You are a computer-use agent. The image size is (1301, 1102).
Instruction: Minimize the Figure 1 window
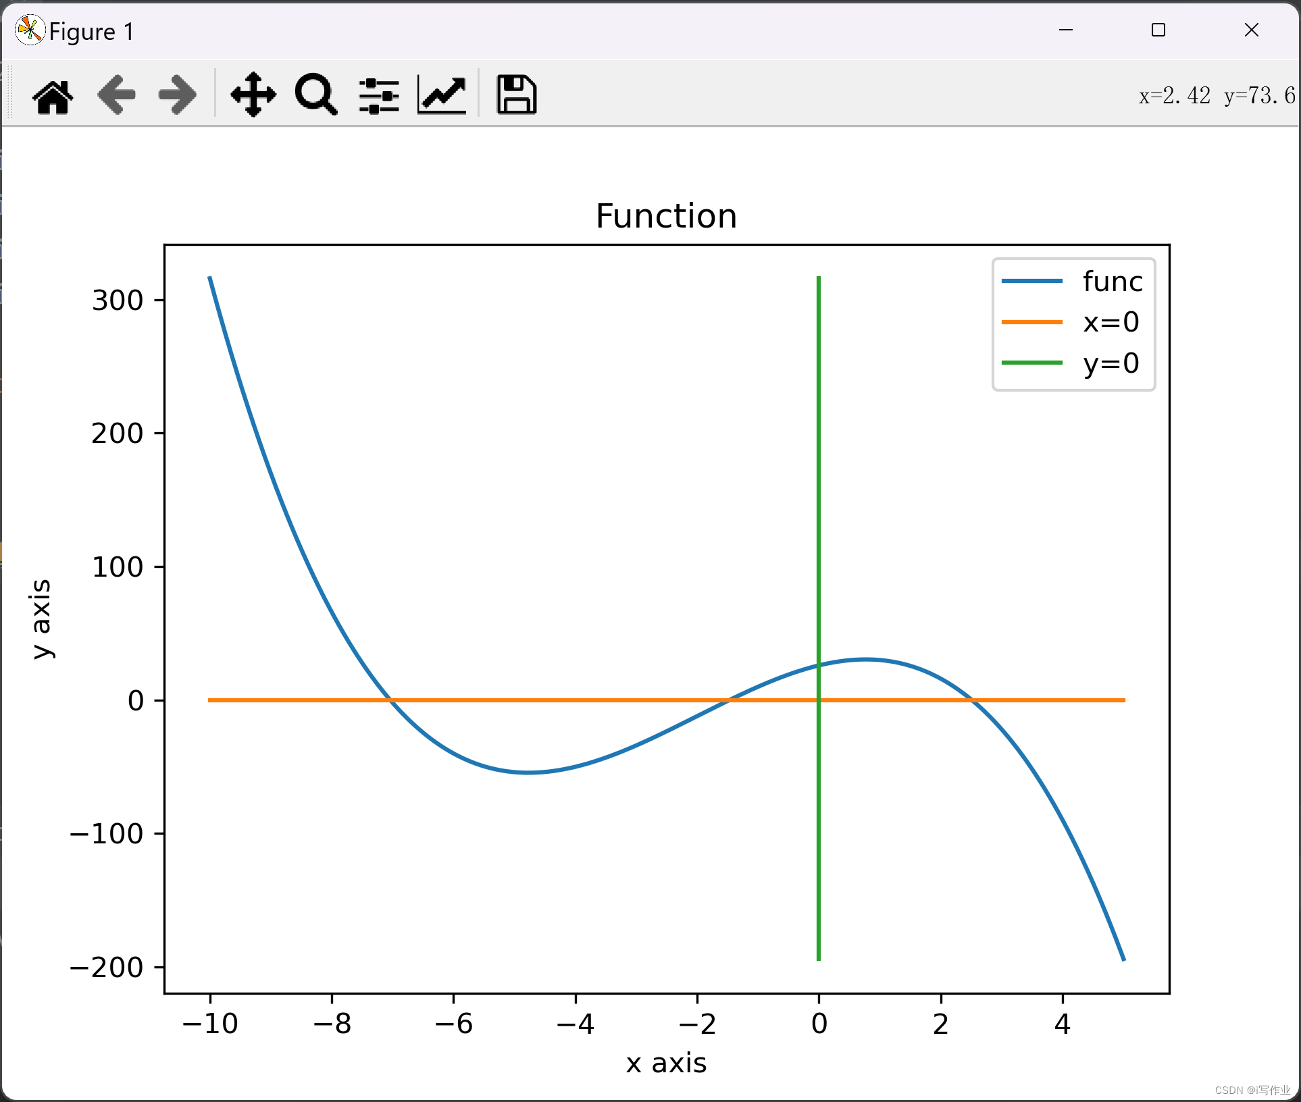[x=1066, y=30]
